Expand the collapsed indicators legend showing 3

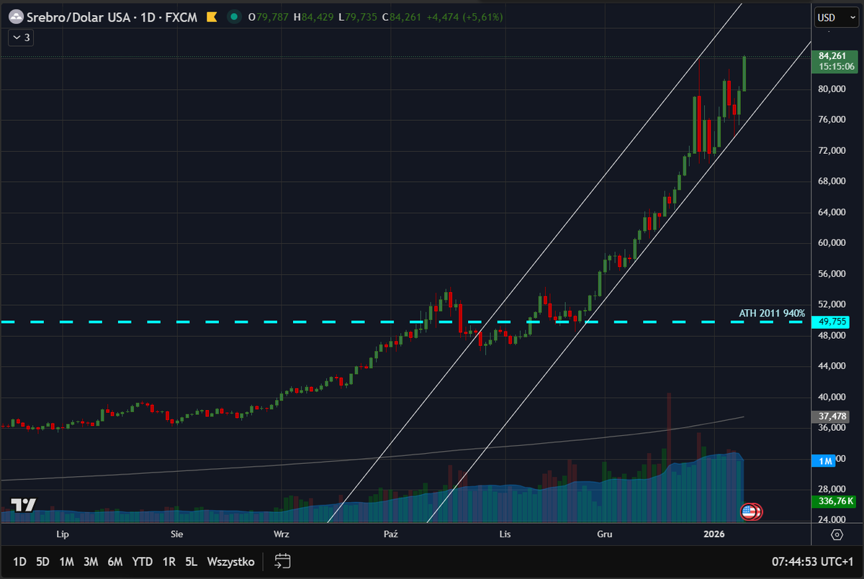(21, 37)
